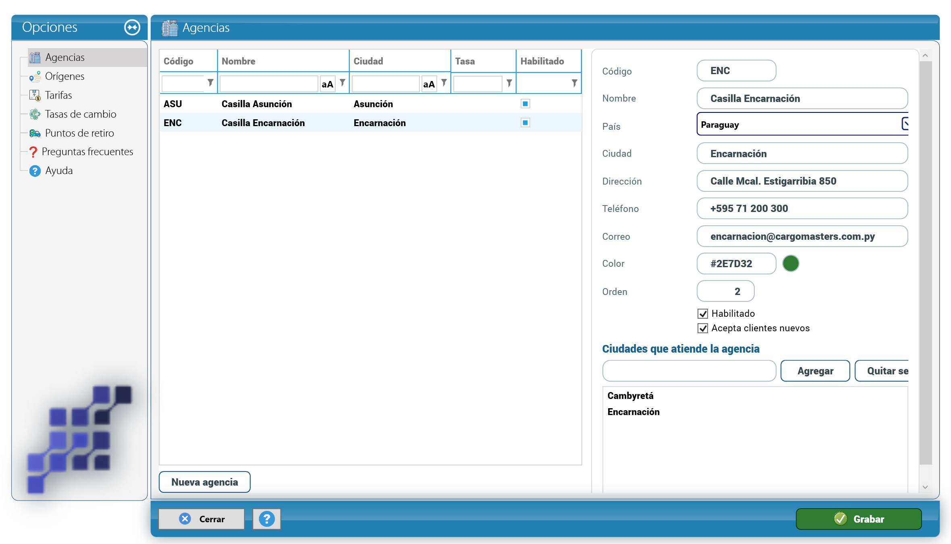Screen dimensions: 951x544
Task: Click the Agencias building icon in sidebar
Action: 35,57
